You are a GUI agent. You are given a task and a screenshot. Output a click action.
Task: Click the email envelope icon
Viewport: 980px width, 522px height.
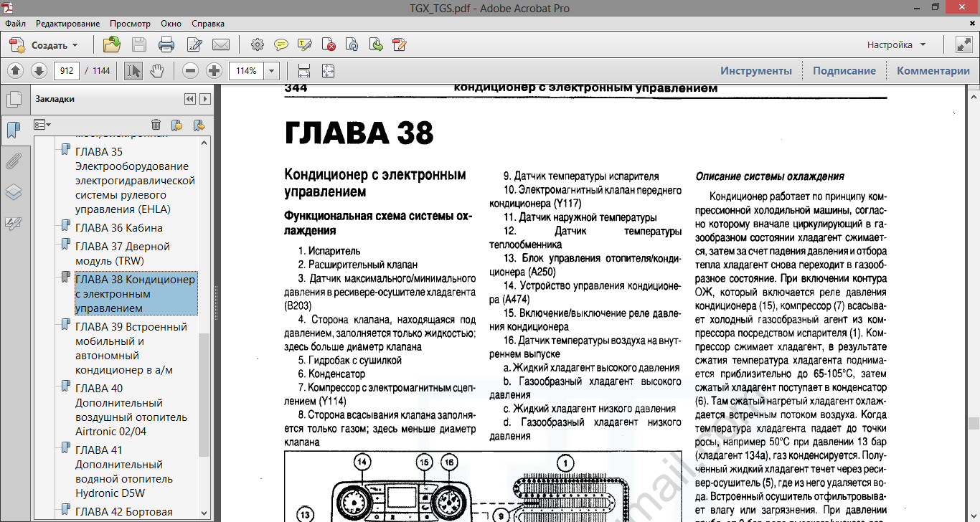click(221, 45)
